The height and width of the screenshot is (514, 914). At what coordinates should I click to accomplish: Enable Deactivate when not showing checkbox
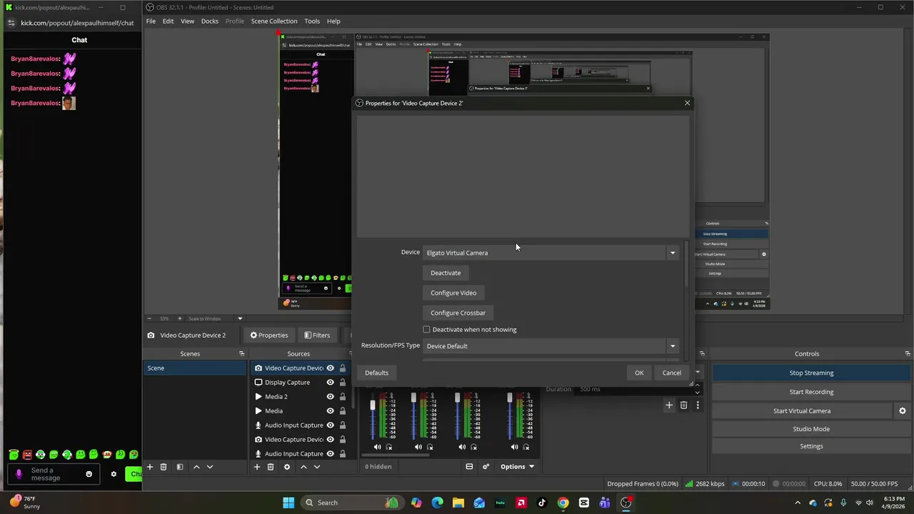[426, 330]
